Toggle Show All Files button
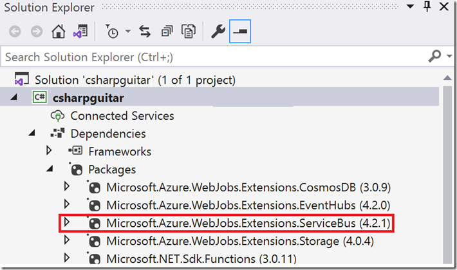457x270 pixels. (189, 31)
